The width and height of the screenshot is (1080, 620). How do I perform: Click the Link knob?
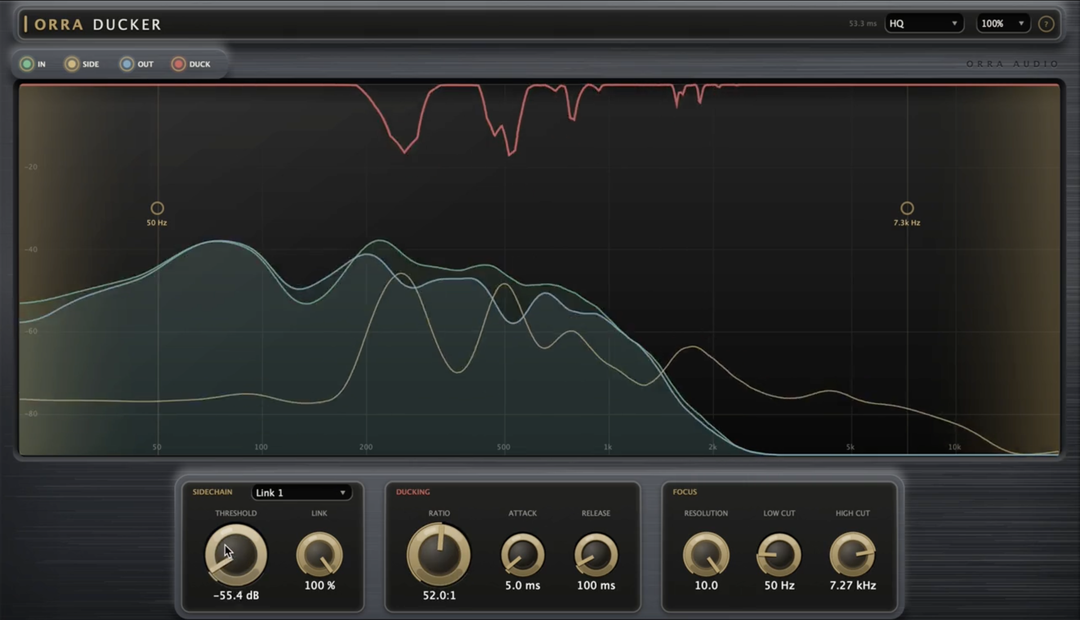[319, 555]
